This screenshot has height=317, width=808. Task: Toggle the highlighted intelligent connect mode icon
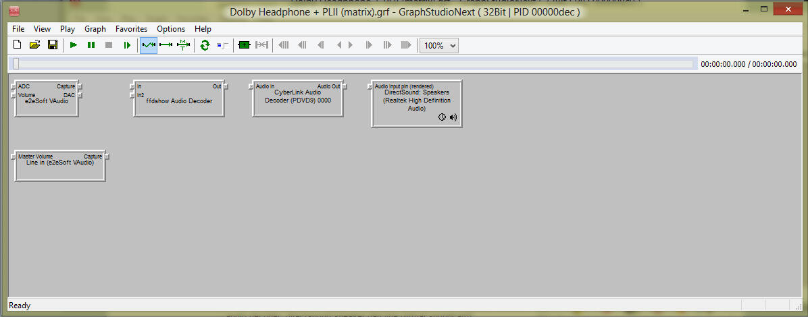(149, 45)
